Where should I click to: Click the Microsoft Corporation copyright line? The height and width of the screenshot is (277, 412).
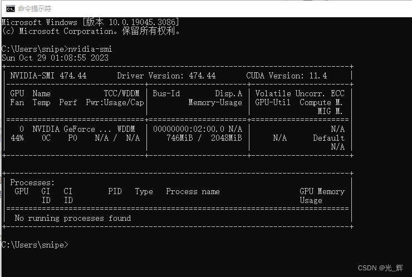pos(91,31)
